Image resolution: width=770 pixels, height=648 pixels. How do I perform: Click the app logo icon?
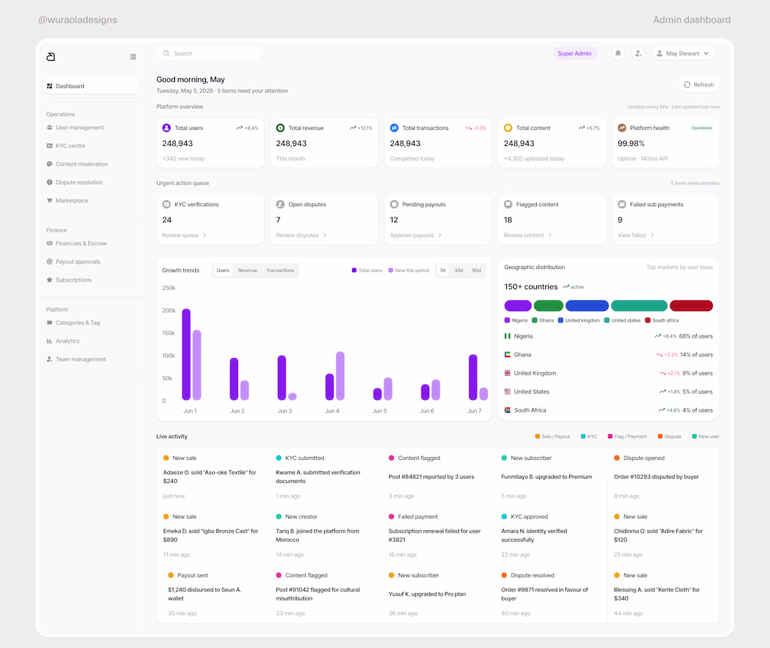(x=50, y=57)
